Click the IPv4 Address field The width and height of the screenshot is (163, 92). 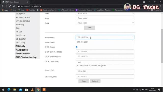click(105, 37)
